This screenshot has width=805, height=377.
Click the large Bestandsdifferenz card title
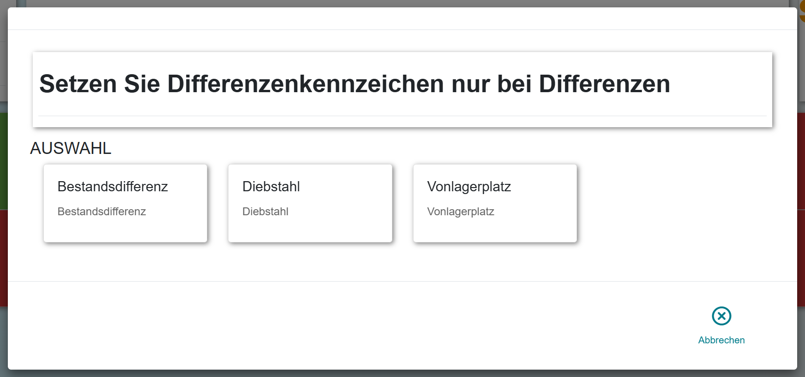point(113,187)
